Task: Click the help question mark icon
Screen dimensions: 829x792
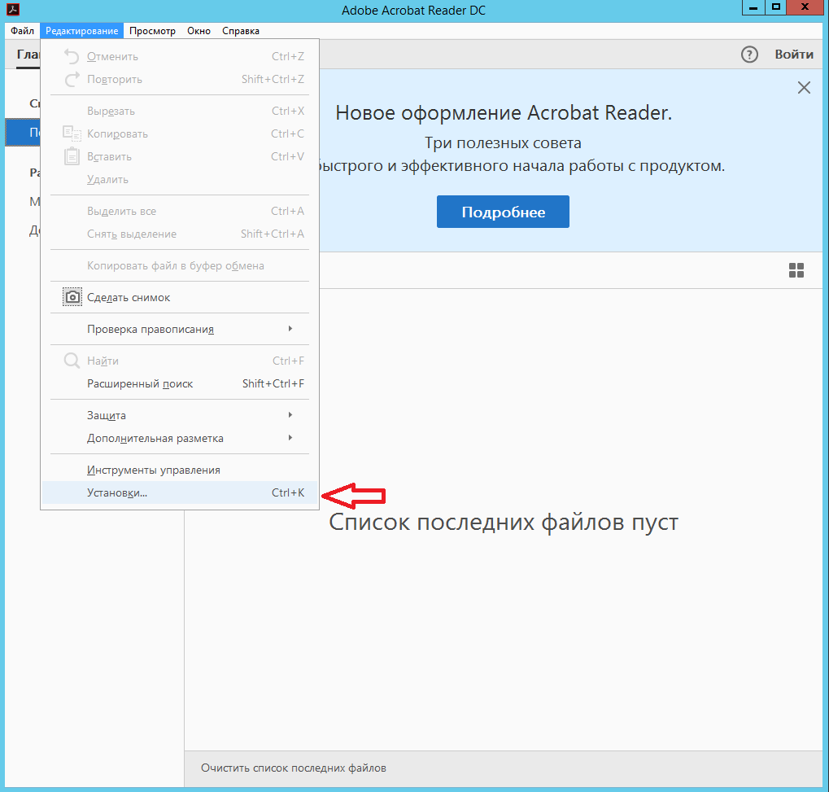Action: point(749,55)
